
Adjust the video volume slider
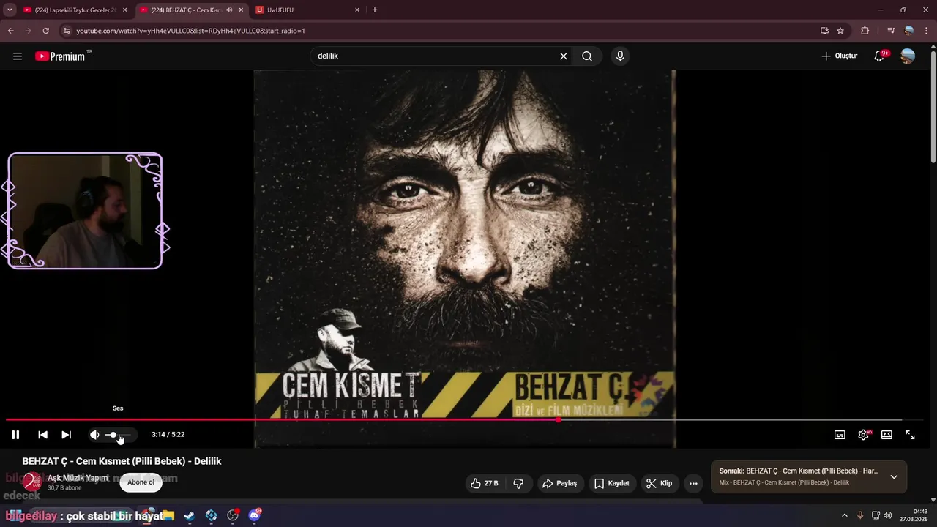119,435
